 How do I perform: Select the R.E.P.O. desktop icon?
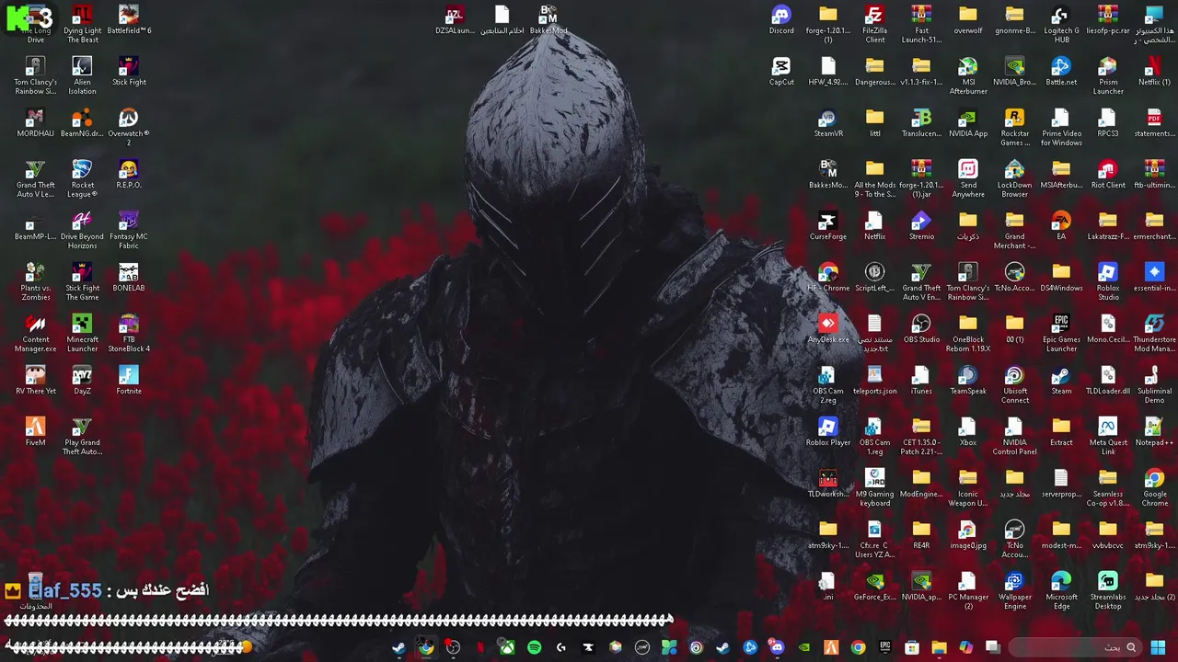click(129, 175)
